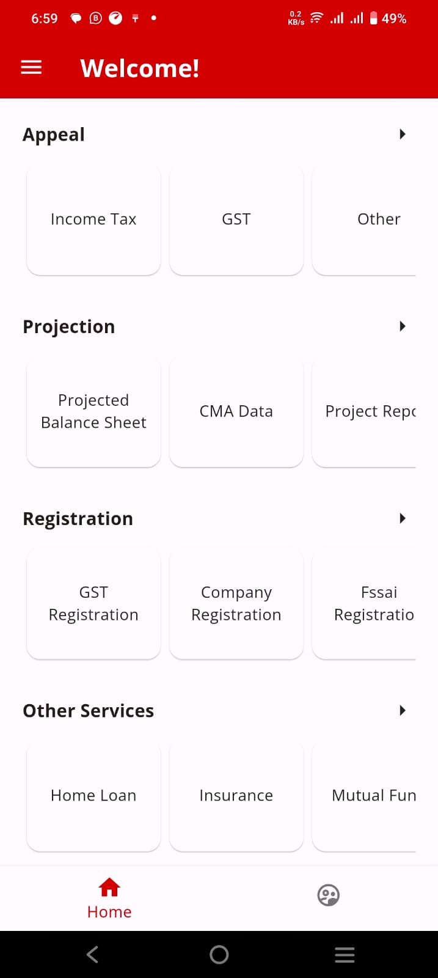The height and width of the screenshot is (978, 438).
Task: Select the Insurance service card
Action: [x=236, y=795]
